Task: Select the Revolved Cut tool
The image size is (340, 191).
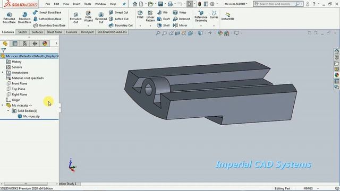Action: (x=101, y=18)
